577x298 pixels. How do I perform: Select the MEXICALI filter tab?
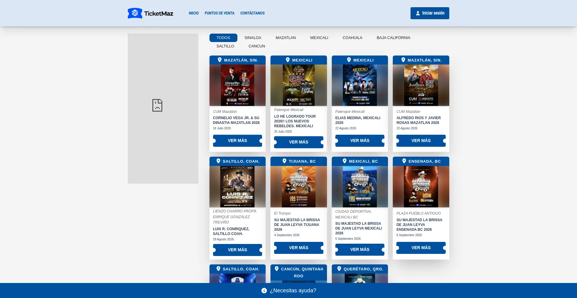tap(319, 38)
